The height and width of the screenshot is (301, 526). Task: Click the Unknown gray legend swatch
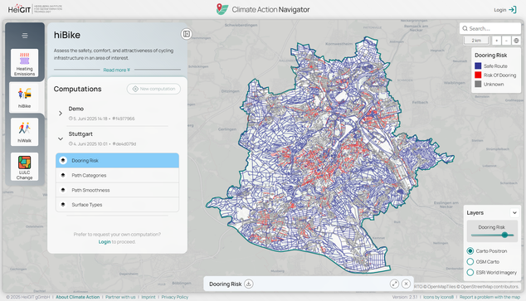click(478, 84)
